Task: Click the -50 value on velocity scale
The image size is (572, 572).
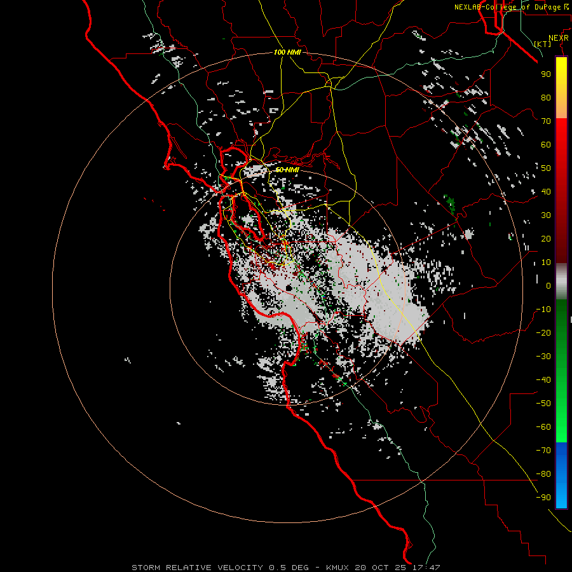Action: 543,404
